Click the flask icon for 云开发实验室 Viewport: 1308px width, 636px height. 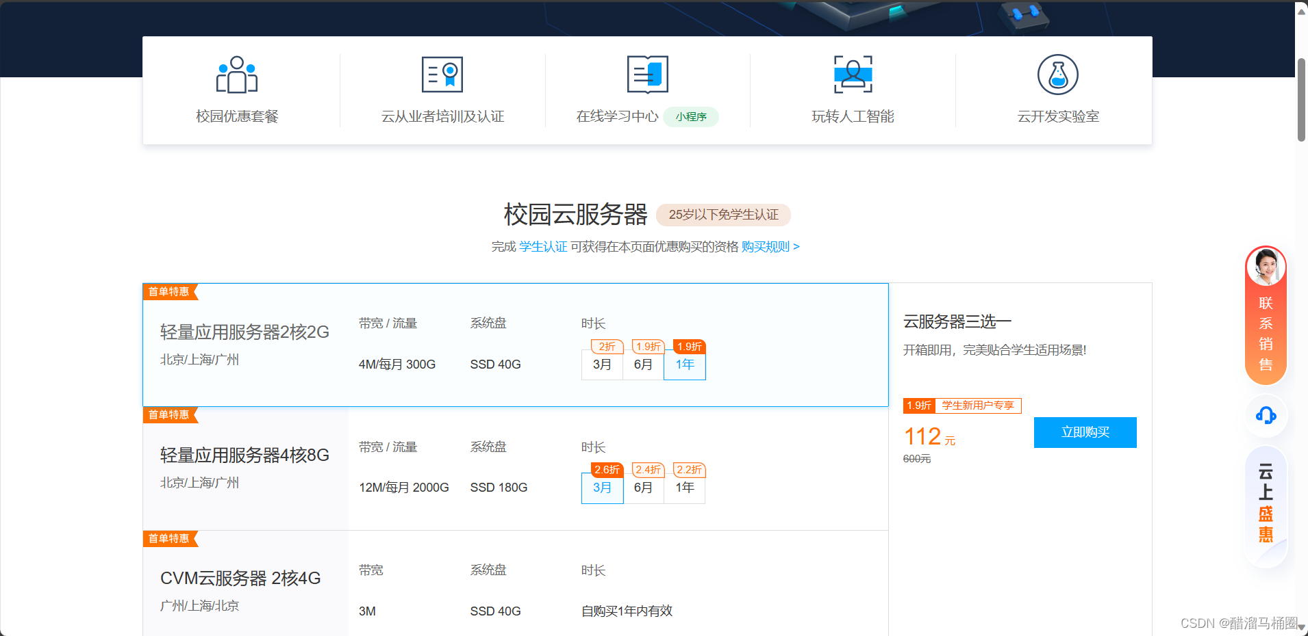(x=1058, y=75)
